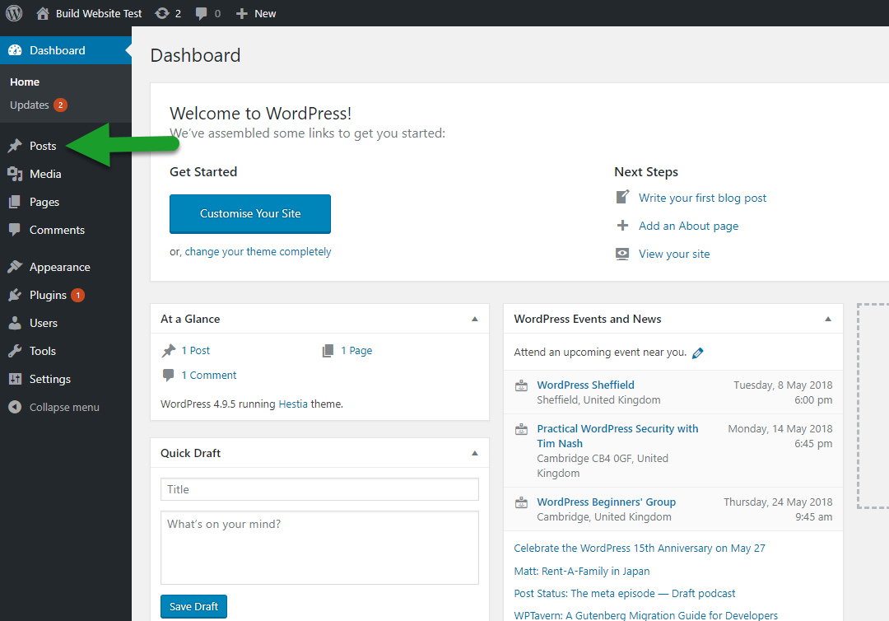Open WPTavern Gutenberg Migration Guide link
The height and width of the screenshot is (621, 889).
click(646, 615)
